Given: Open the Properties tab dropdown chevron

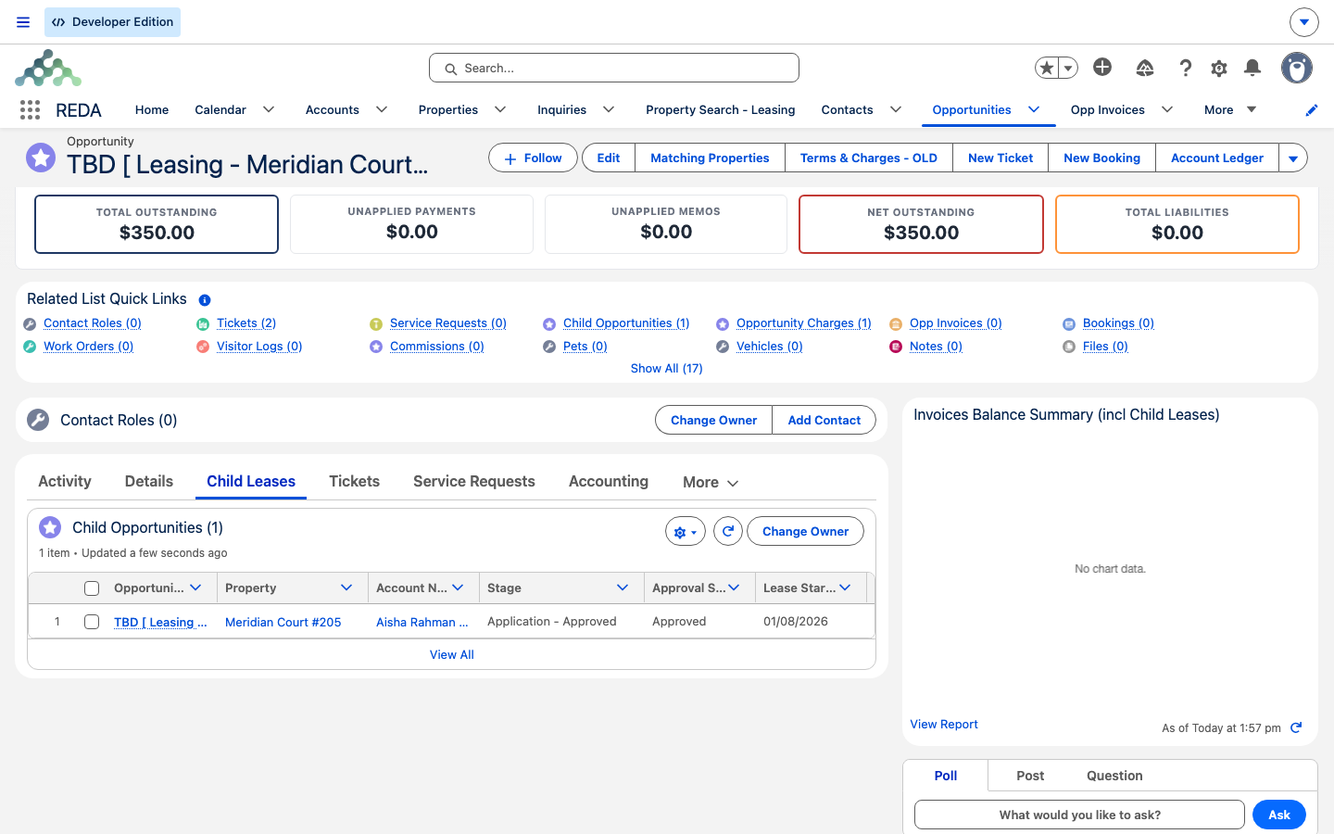Looking at the screenshot, I should [500, 109].
